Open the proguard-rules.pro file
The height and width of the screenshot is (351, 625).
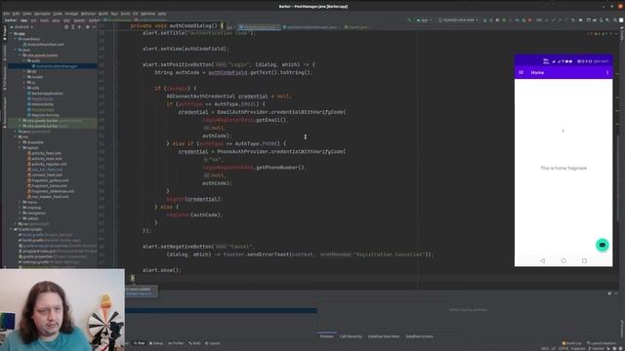(57, 252)
